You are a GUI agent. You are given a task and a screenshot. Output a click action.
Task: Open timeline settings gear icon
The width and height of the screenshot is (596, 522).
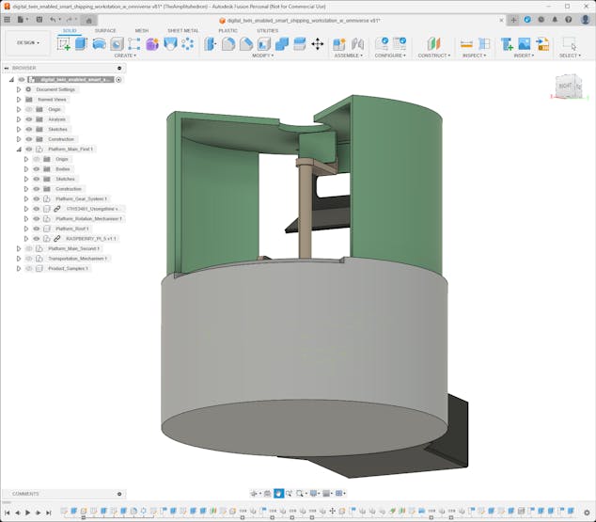(587, 513)
